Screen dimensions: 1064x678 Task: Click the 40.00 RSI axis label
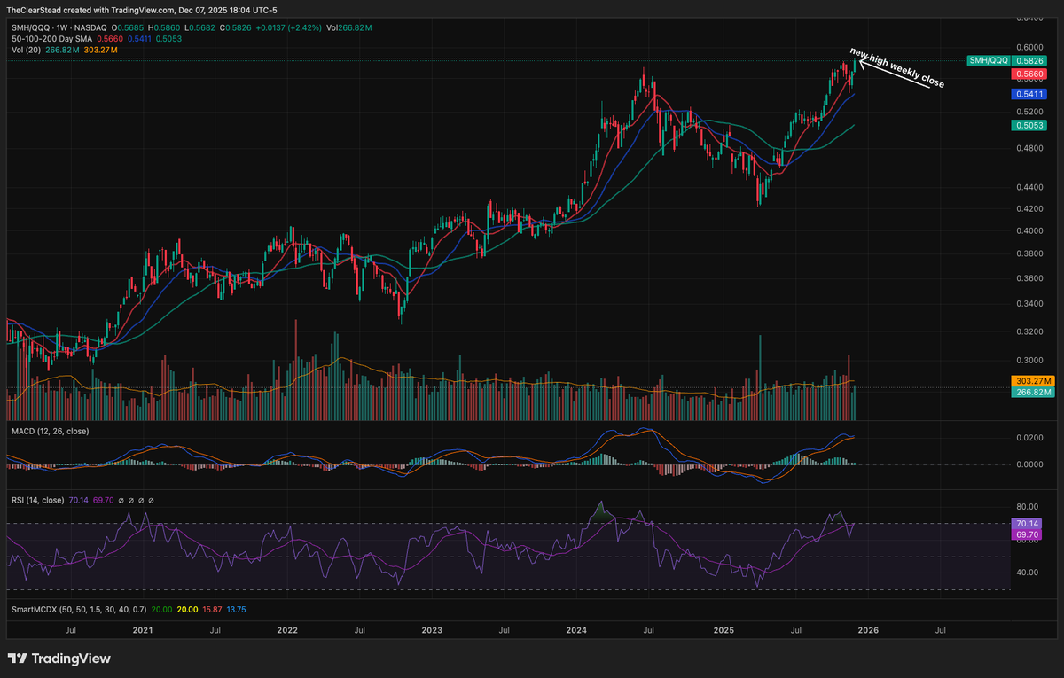(1027, 573)
